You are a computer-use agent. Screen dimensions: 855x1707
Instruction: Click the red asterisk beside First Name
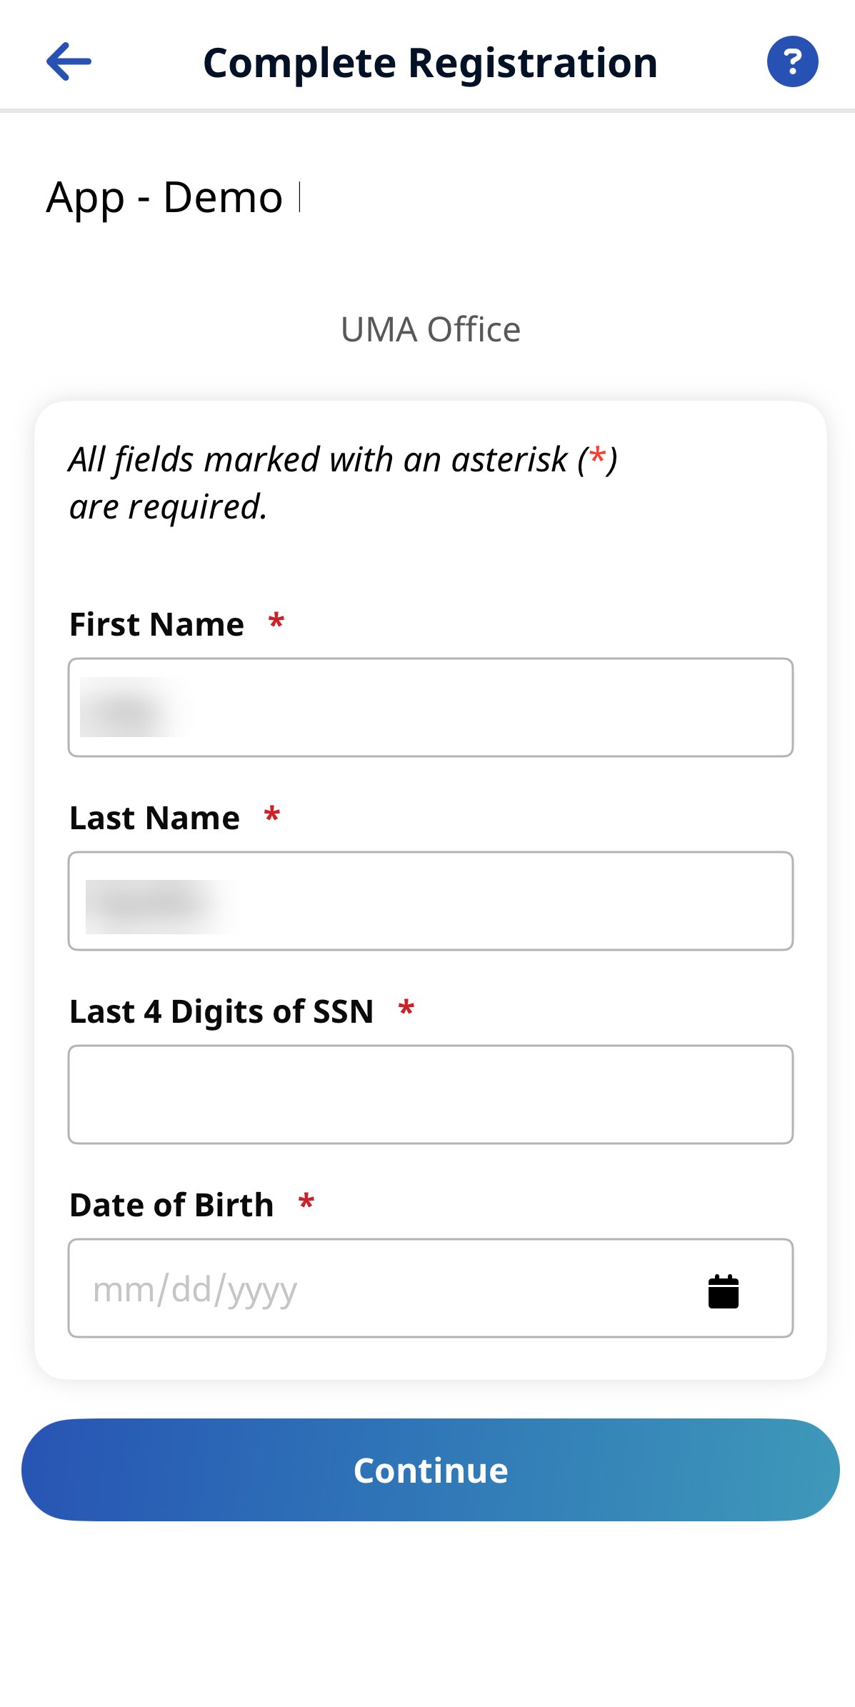[x=276, y=621]
